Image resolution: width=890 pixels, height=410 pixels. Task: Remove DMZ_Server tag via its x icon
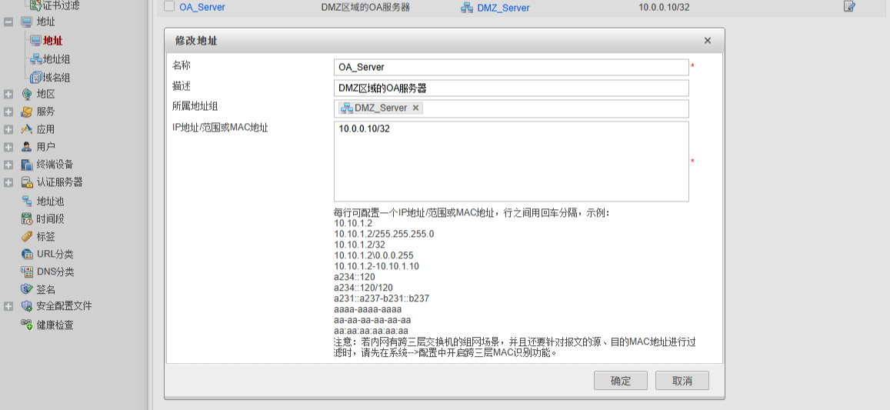click(415, 108)
